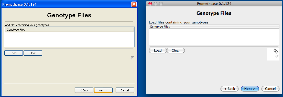This screenshot has width=283, height=97.
Task: Select Genotype Files column header in XP window
Action: 69,30
